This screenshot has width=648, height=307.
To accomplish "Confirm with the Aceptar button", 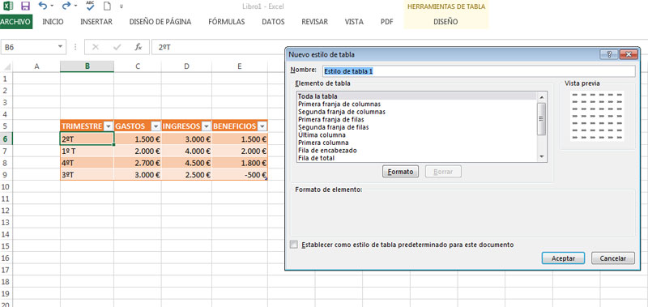I will coord(563,258).
